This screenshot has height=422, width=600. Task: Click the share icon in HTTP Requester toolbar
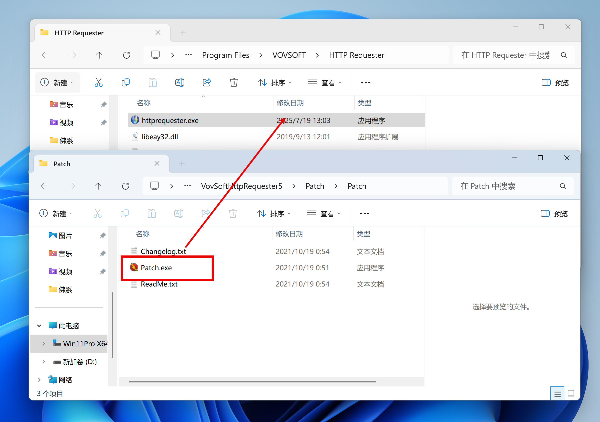click(x=207, y=83)
